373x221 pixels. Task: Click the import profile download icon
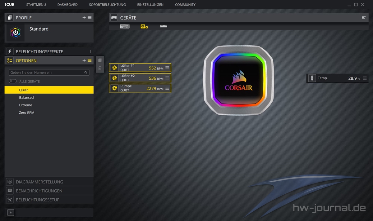coord(11,213)
